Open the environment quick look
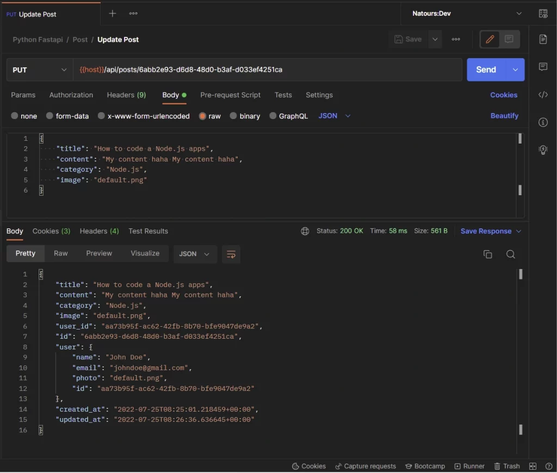The height and width of the screenshot is (473, 557). (543, 13)
